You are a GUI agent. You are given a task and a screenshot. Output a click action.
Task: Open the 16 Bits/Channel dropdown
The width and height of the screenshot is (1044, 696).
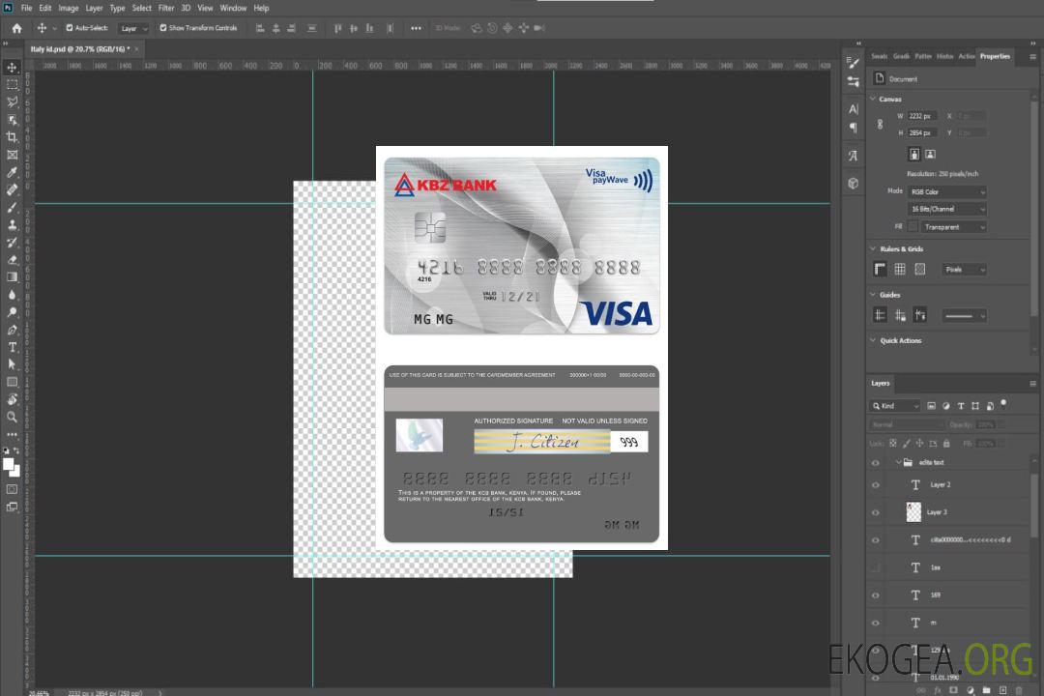pos(946,209)
